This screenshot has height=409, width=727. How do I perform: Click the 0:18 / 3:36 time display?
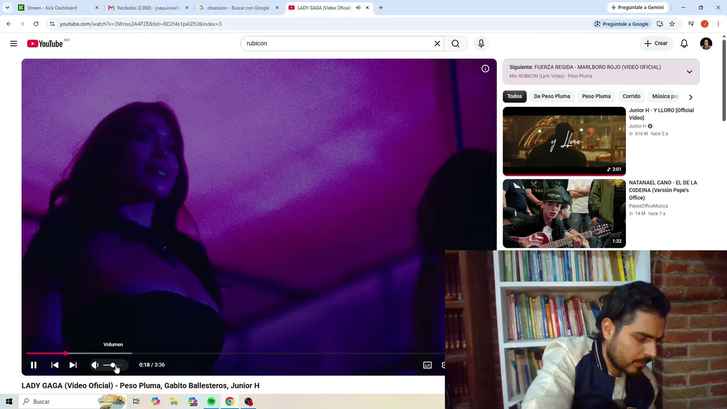coord(152,365)
